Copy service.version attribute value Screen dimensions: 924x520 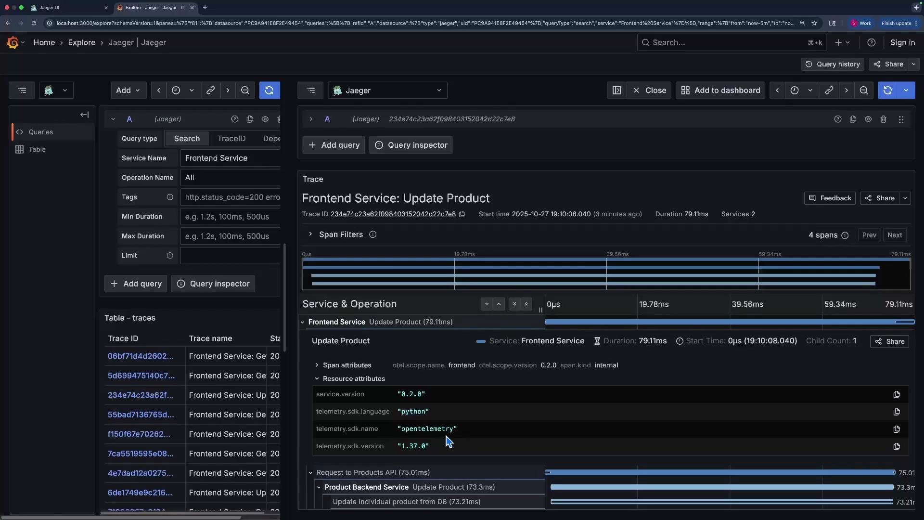pyautogui.click(x=897, y=394)
